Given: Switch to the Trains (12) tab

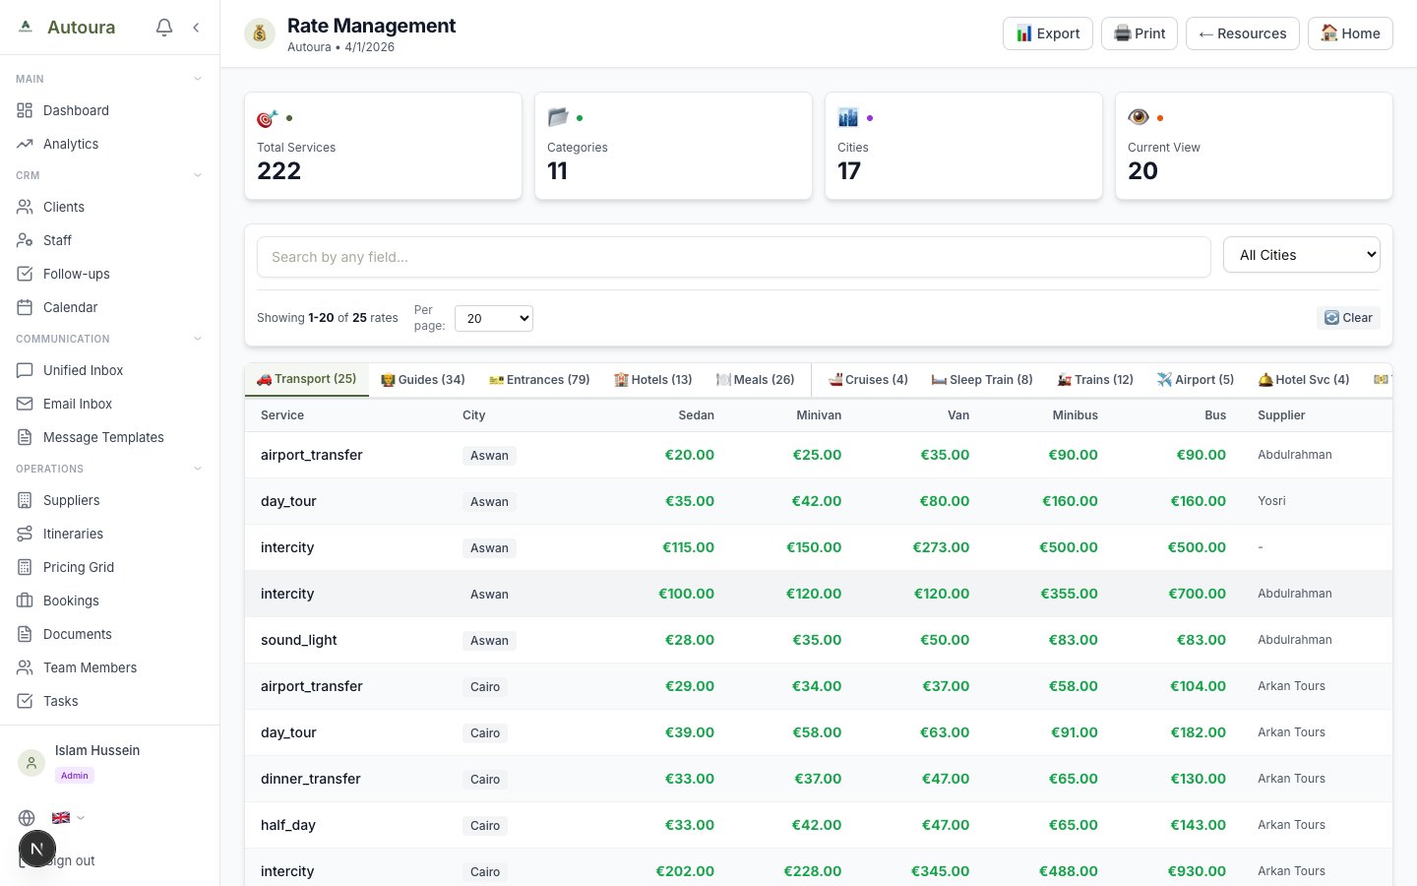Looking at the screenshot, I should pyautogui.click(x=1095, y=379).
